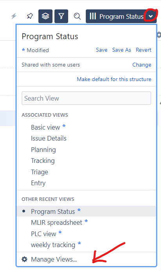Click the gear icon beside Manage Views
This screenshot has height=271, width=161.
pos(24,259)
